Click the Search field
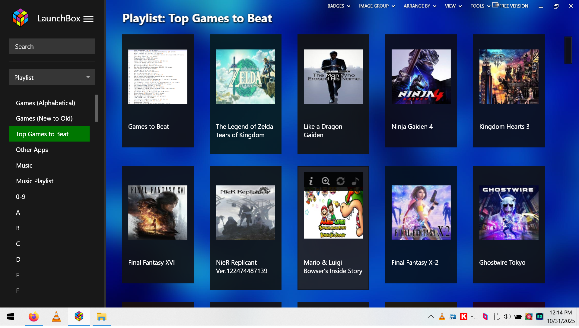 (x=52, y=46)
